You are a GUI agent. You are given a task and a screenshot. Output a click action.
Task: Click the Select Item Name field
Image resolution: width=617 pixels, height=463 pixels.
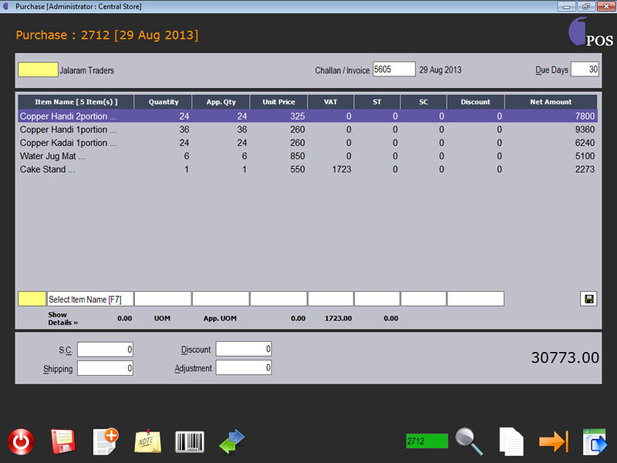point(89,299)
